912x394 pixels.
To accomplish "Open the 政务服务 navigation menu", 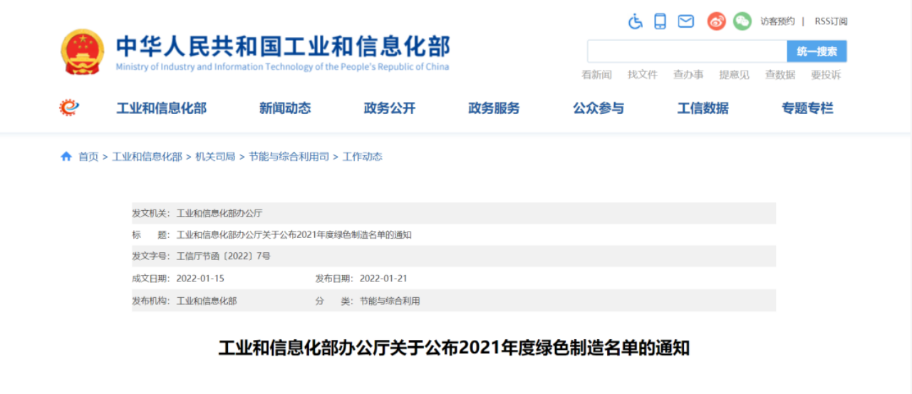I will point(494,108).
